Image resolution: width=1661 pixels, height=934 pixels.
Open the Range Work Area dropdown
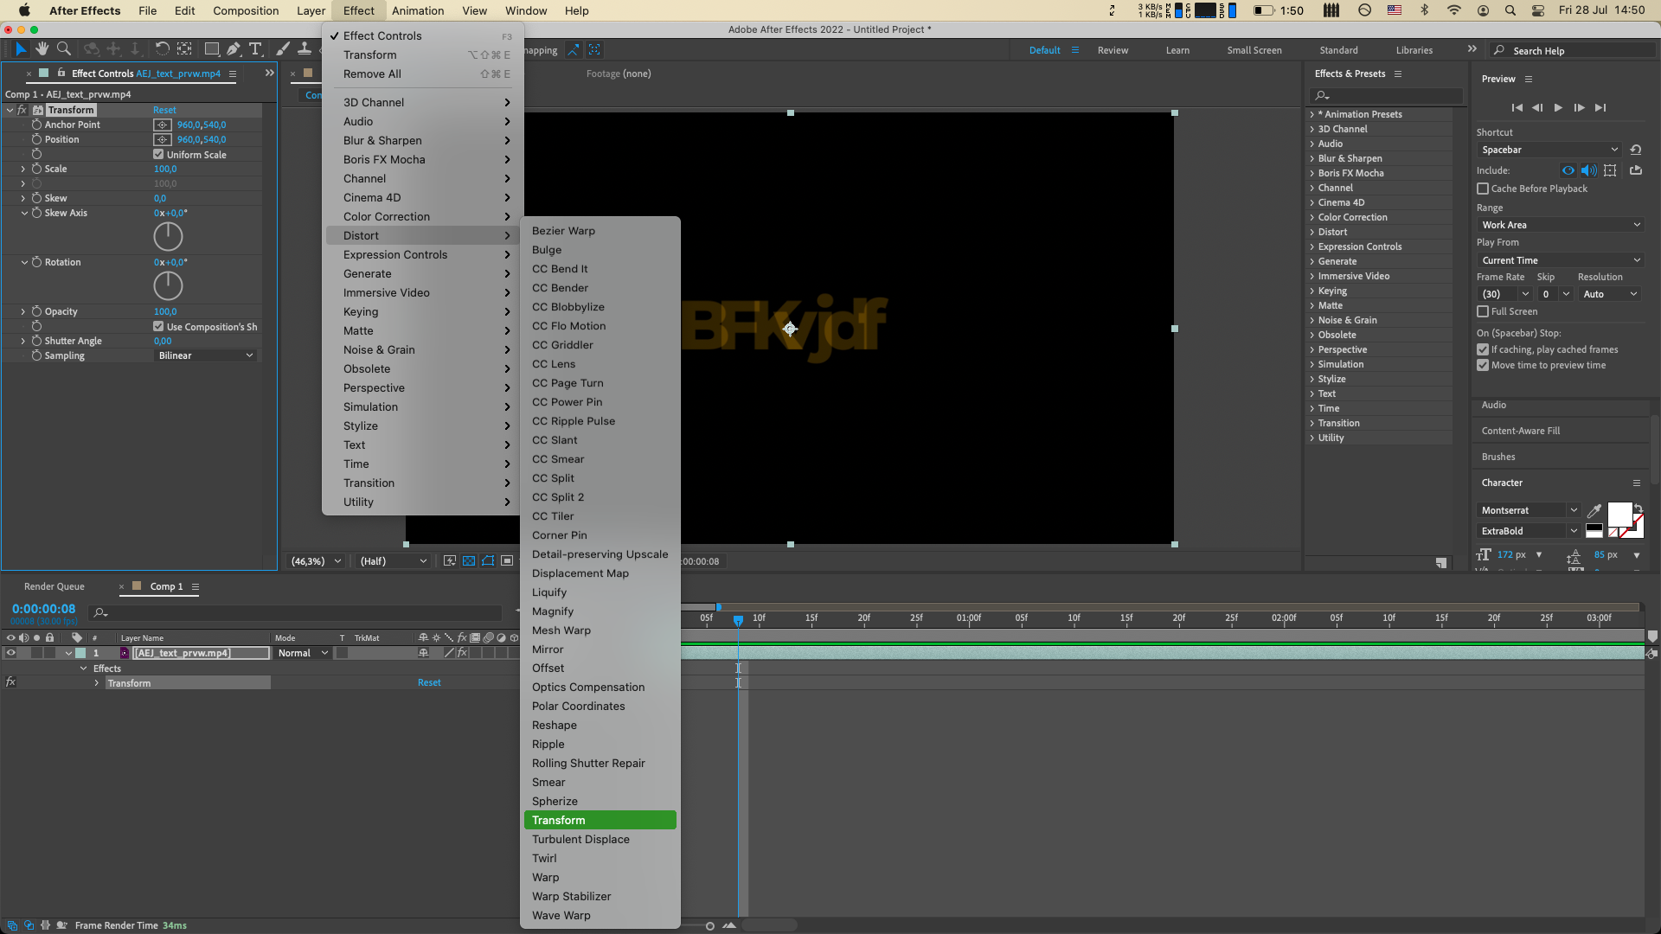(x=1560, y=225)
